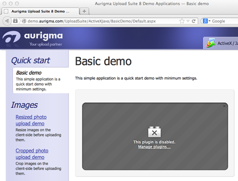
Task: Click the browser back arrow button
Action: coord(7,21)
